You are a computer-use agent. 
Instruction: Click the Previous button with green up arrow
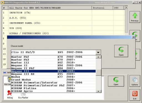click(x=135, y=17)
